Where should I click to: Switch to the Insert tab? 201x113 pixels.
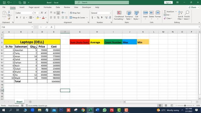pyautogui.click(x=22, y=7)
